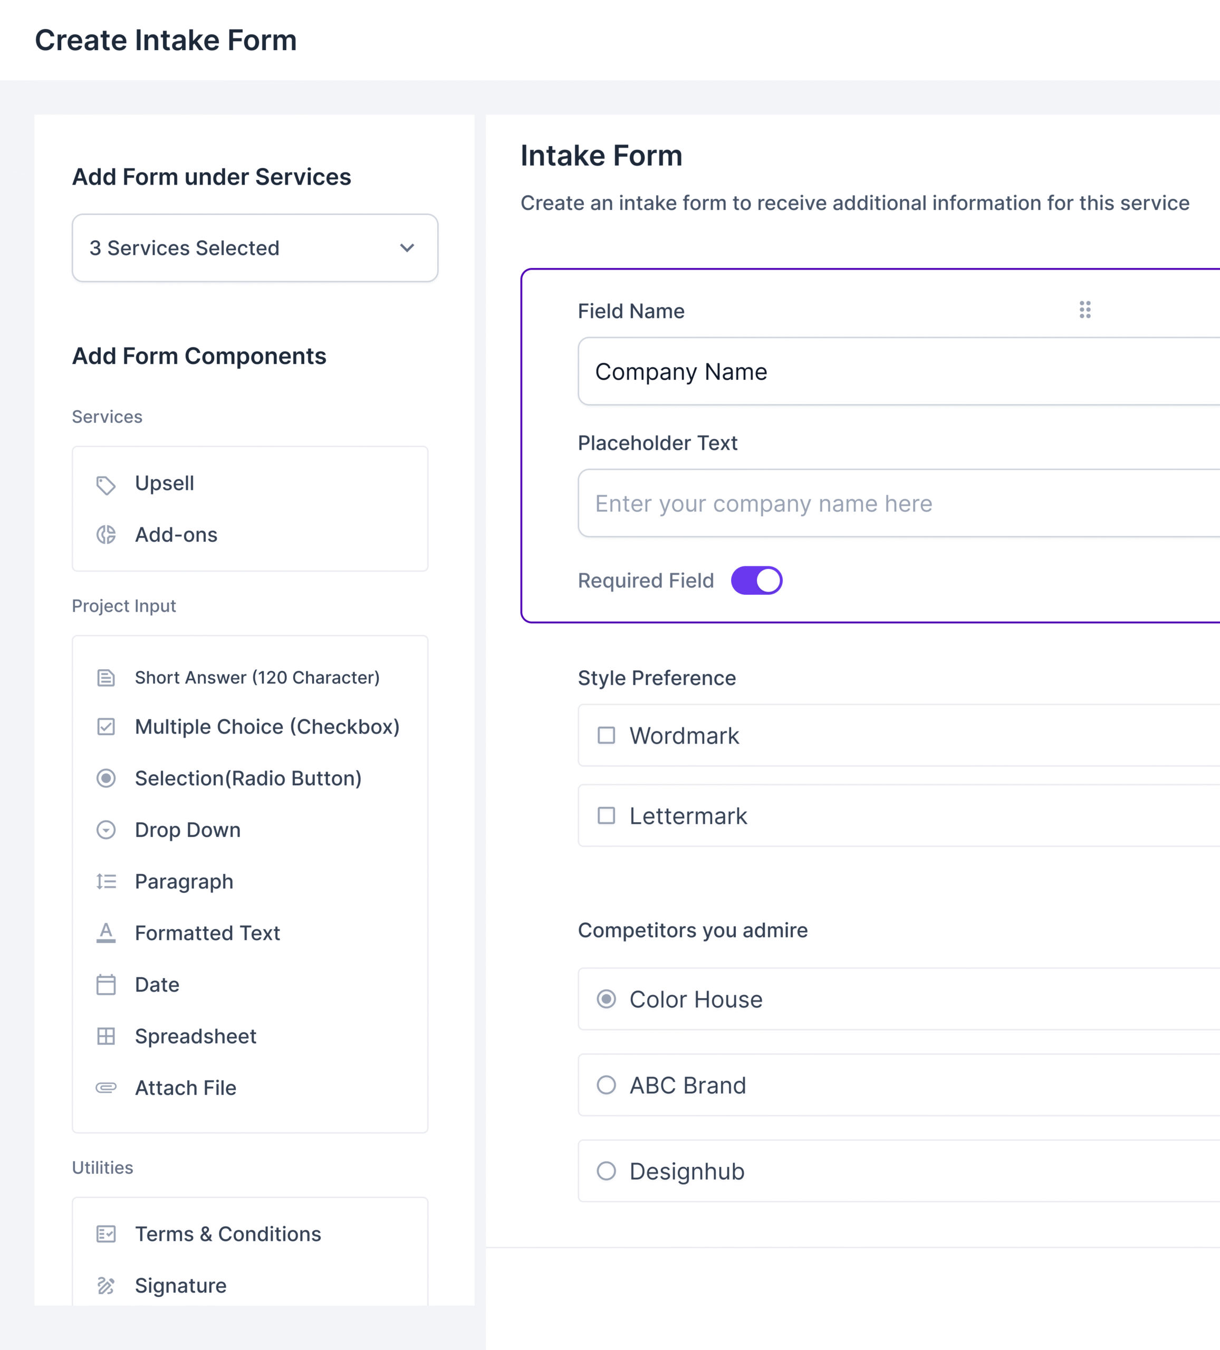Select the Designhub radio option
Image resolution: width=1220 pixels, height=1350 pixels.
pyautogui.click(x=607, y=1171)
